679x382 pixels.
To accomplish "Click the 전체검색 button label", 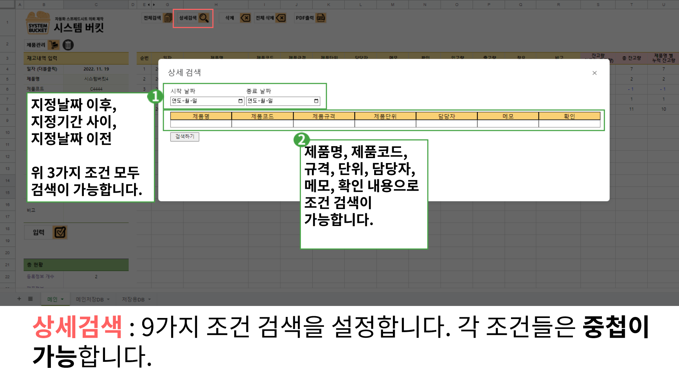I will 152,18.
